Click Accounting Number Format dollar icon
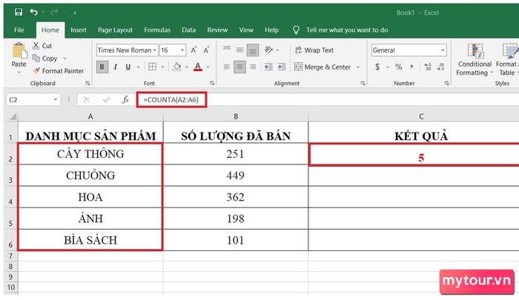The height and width of the screenshot is (300, 519). tap(377, 67)
